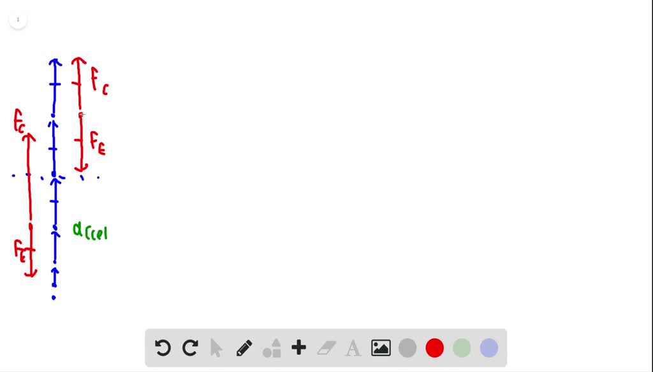
Task: Click the topmost blue arrow head
Action: [55, 62]
